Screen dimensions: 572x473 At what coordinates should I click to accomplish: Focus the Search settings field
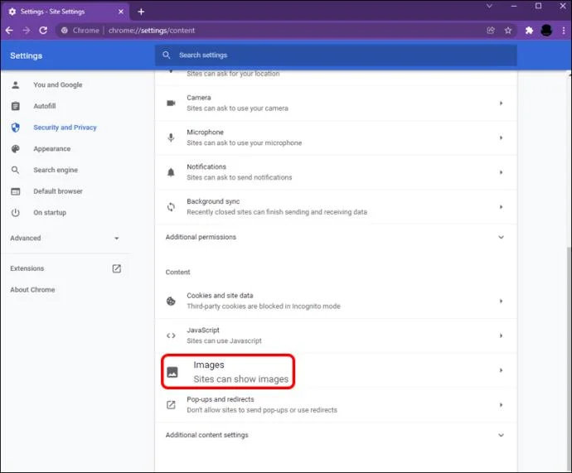pyautogui.click(x=336, y=55)
